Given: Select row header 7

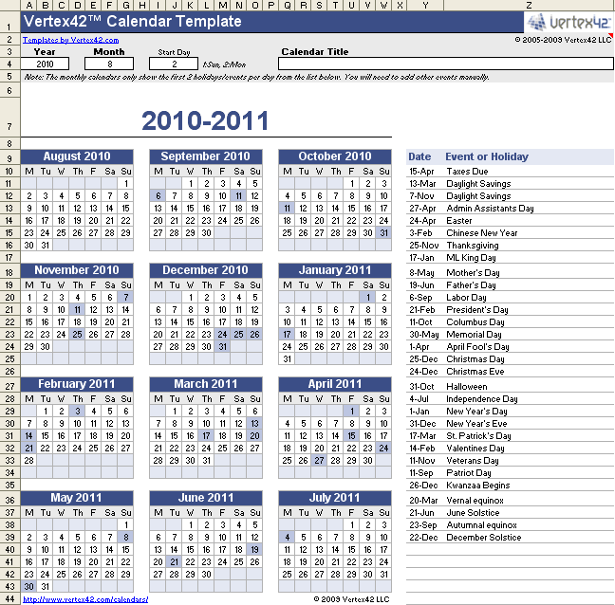Looking at the screenshot, I should 9,118.
